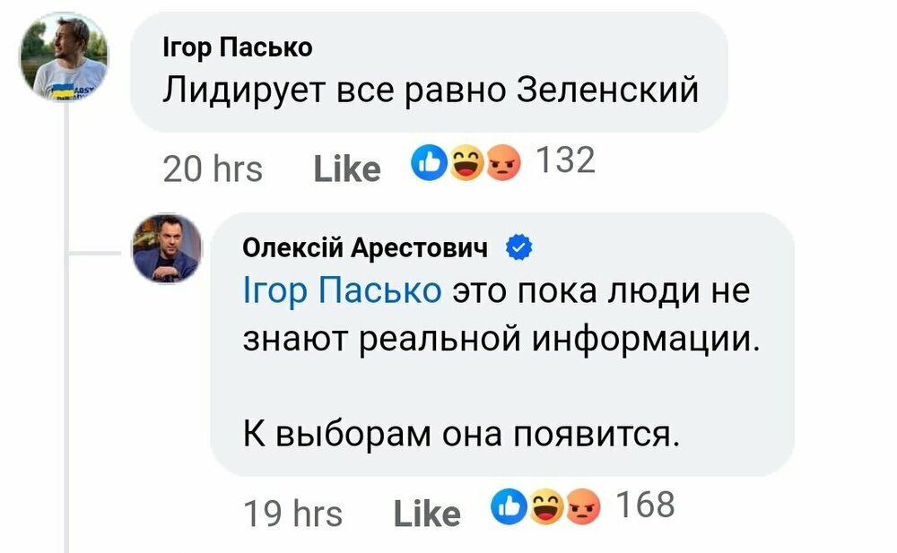The height and width of the screenshot is (553, 897).
Task: Open the 19 hrs timestamp link
Action: 292,514
